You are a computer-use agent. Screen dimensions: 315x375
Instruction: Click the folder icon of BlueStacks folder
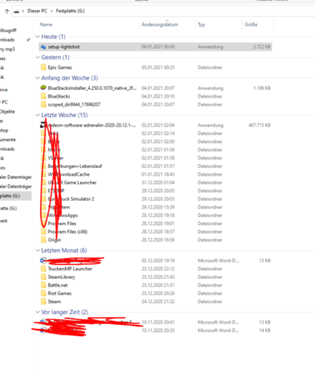(x=43, y=96)
